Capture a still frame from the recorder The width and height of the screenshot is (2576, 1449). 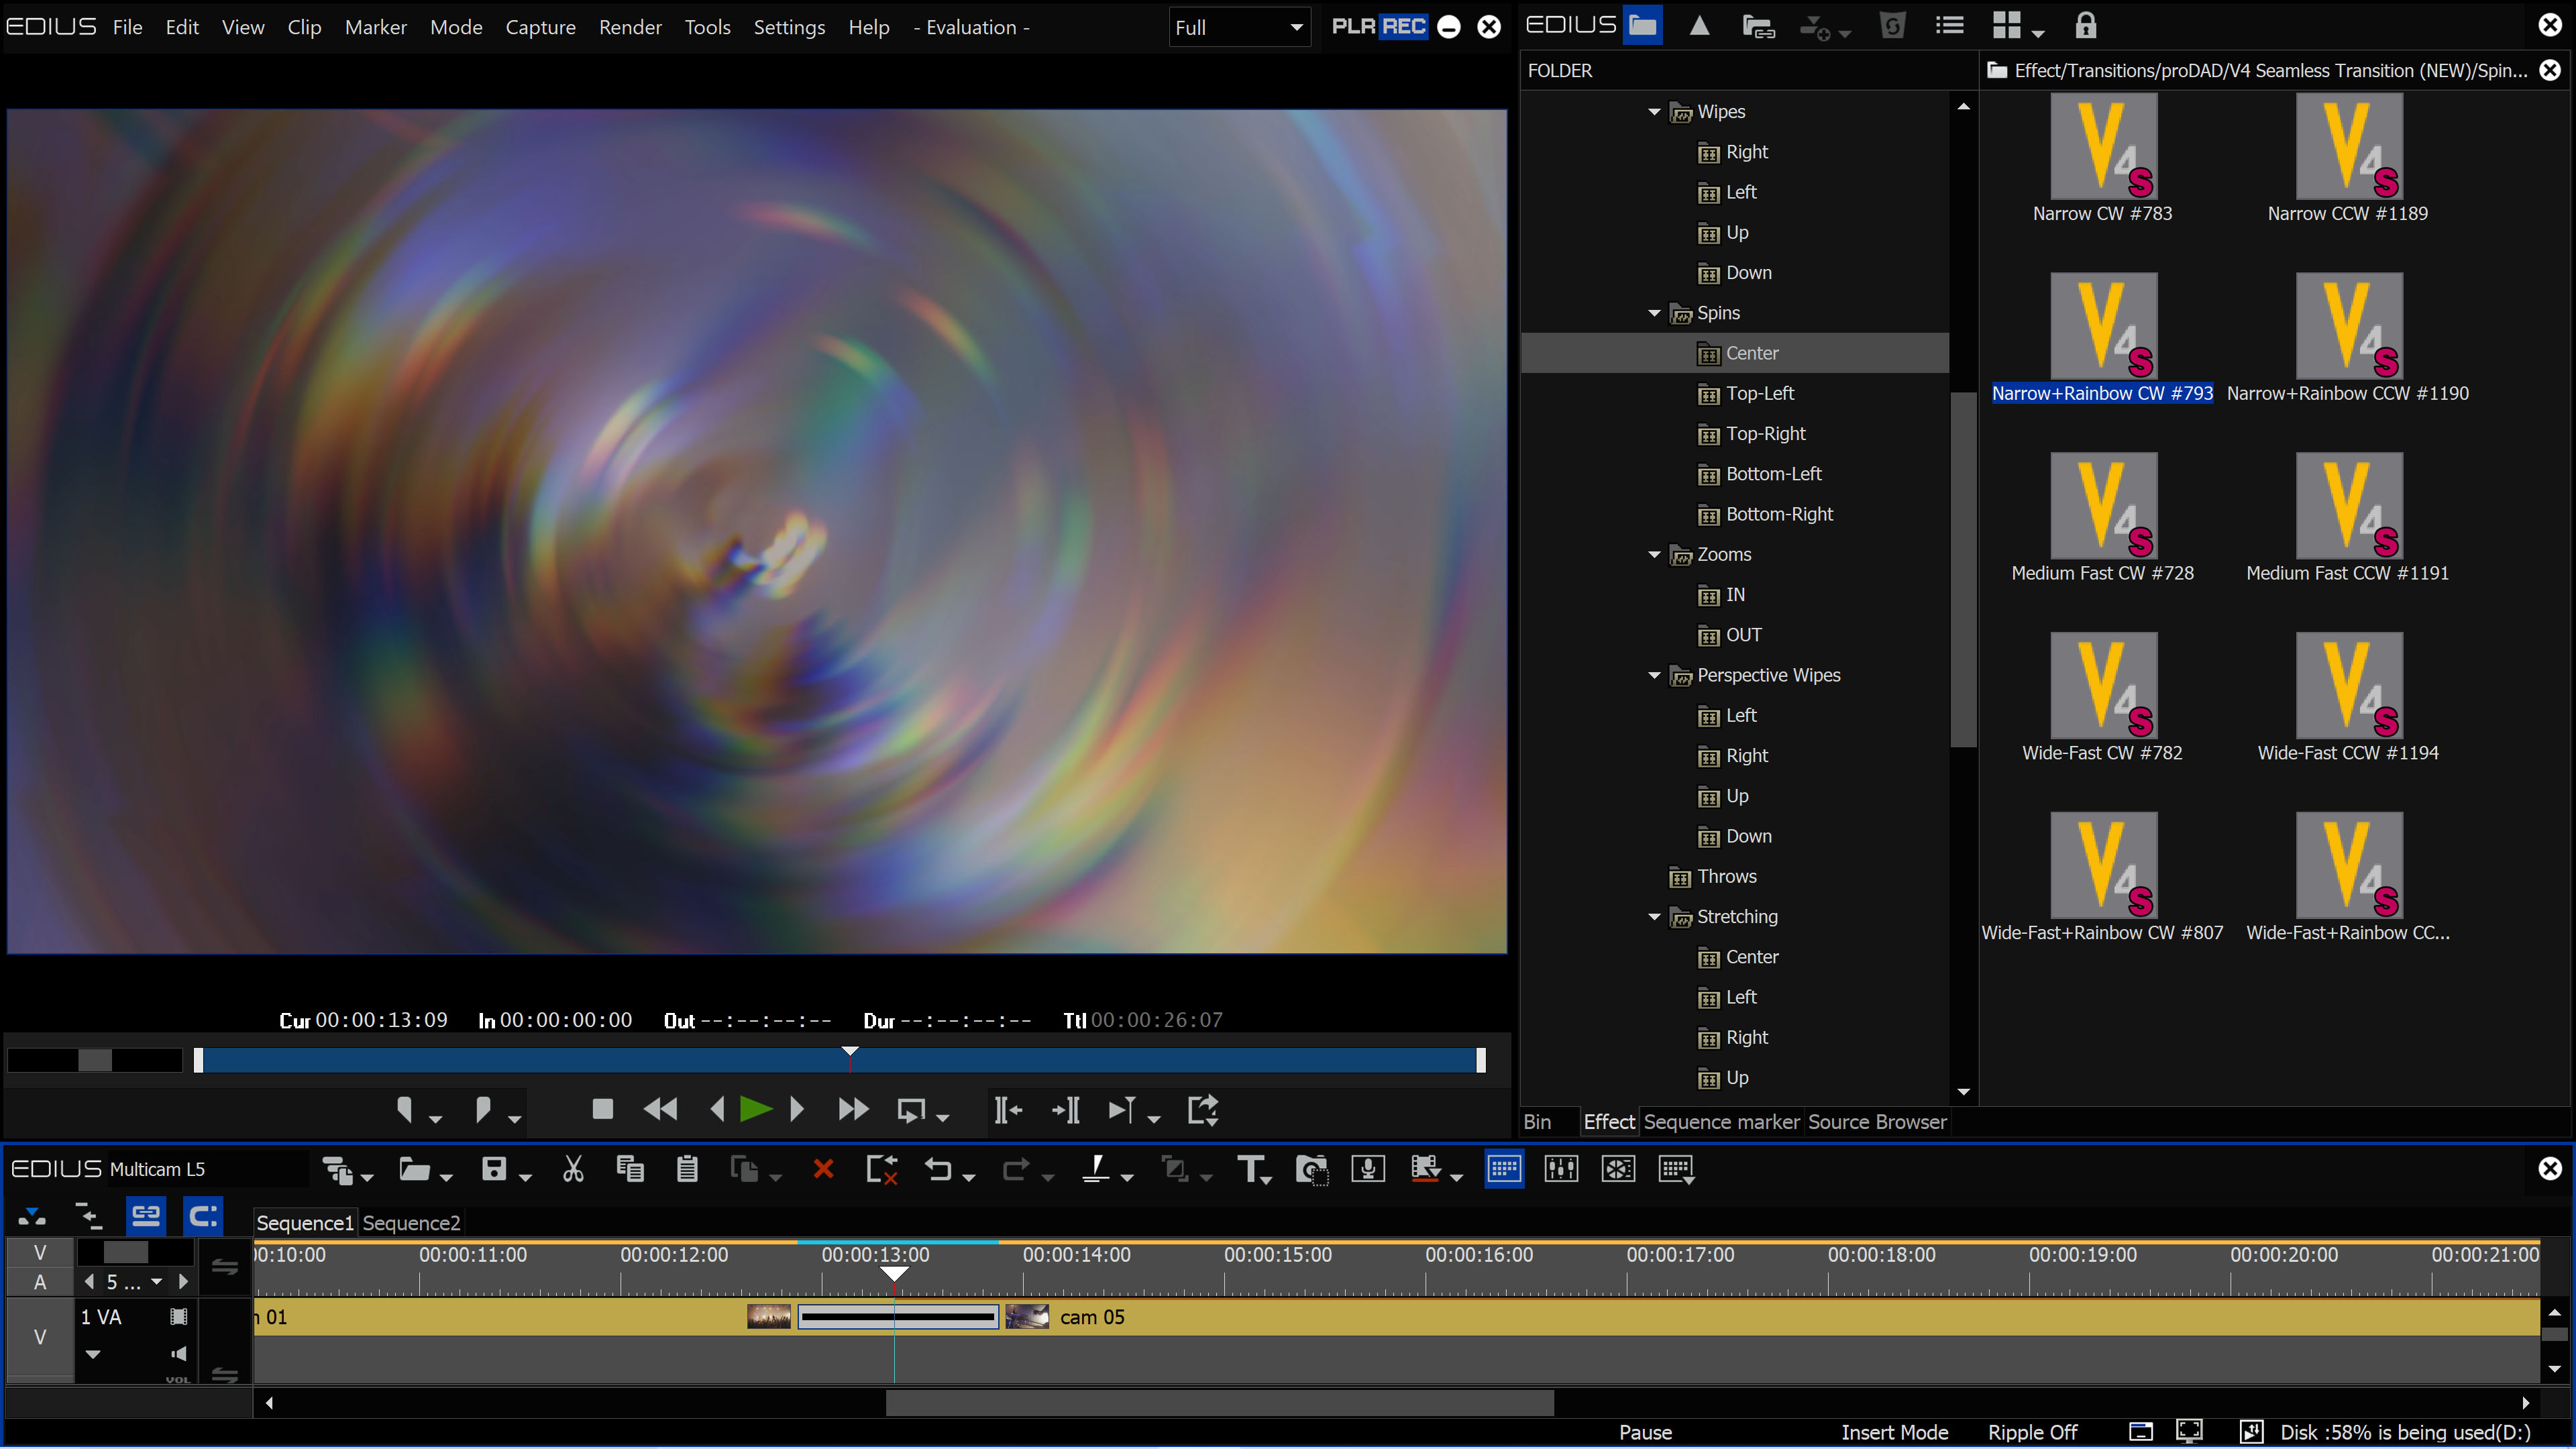(x=1311, y=1169)
